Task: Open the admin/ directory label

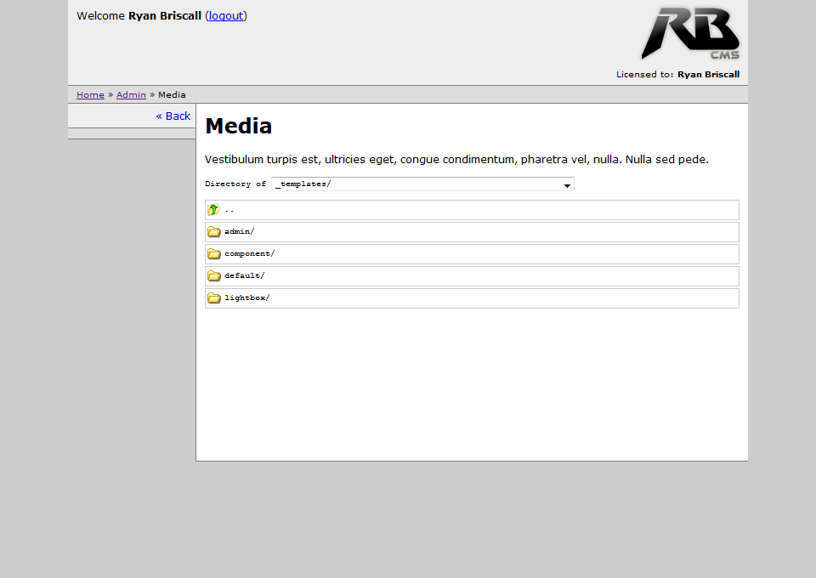Action: (239, 232)
